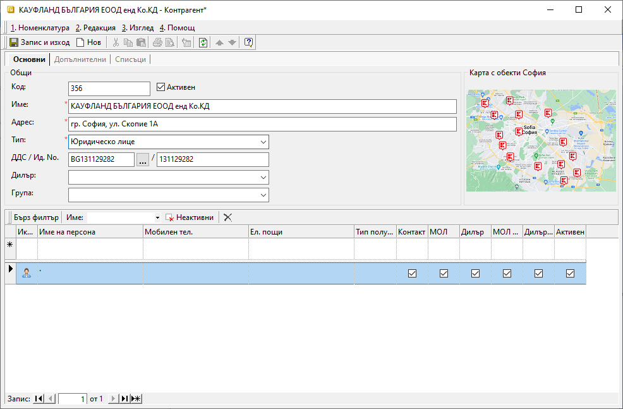Switch to the Допълнителни tab
Image resolution: width=623 pixels, height=409 pixels.
(x=80, y=59)
